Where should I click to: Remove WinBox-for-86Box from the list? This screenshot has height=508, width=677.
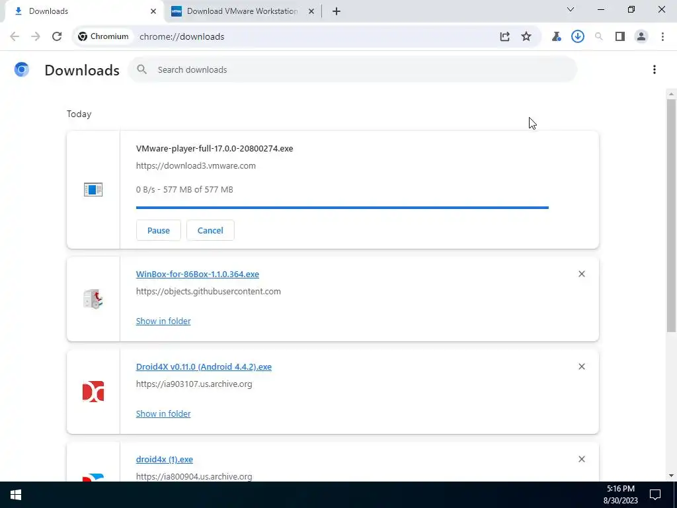(582, 274)
